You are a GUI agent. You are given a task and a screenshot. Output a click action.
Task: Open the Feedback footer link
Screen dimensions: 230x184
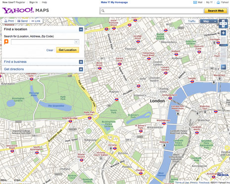click(204, 183)
